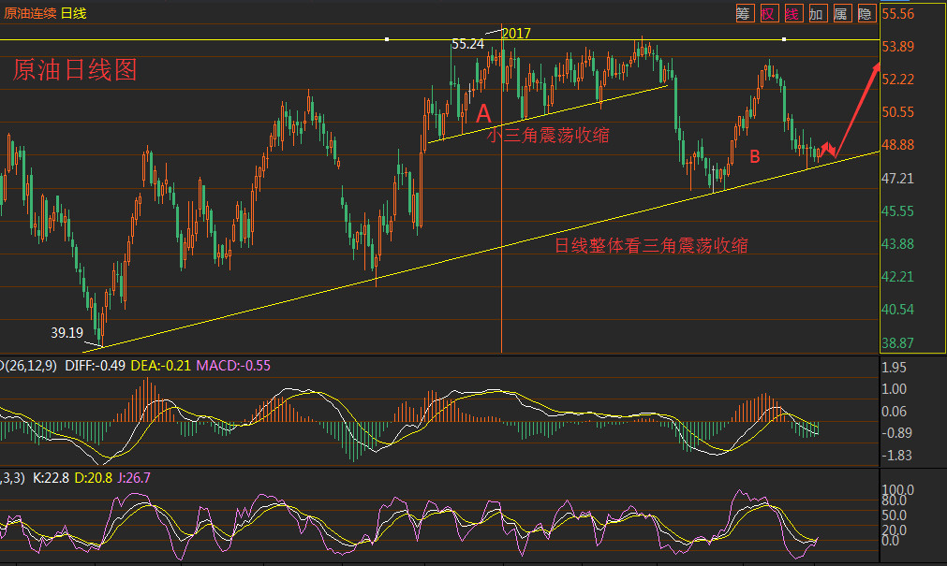Click the 55.24 high price marker

tap(467, 44)
